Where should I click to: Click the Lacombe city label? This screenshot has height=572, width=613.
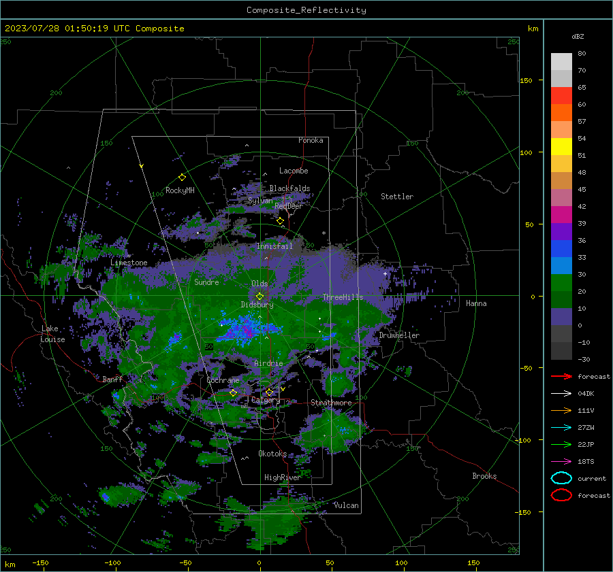click(294, 171)
